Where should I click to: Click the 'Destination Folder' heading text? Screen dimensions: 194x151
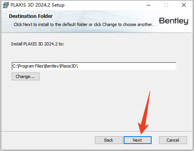pyautogui.click(x=31, y=16)
